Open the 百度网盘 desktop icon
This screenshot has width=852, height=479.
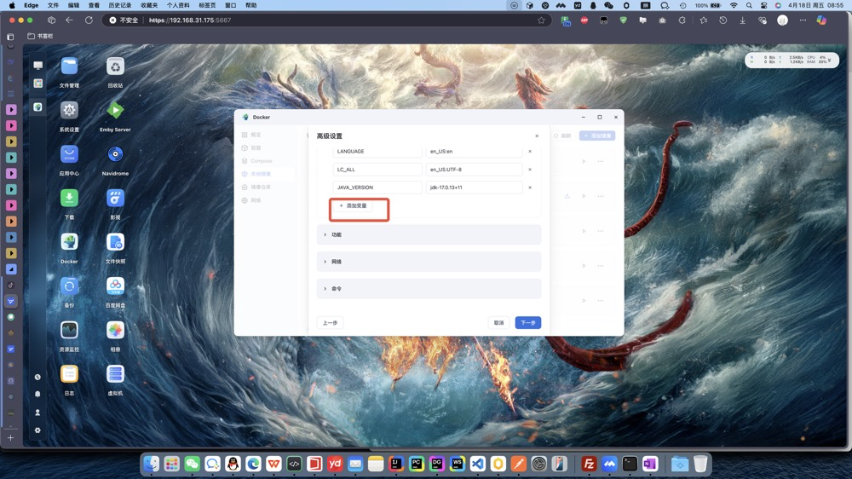[x=115, y=286]
